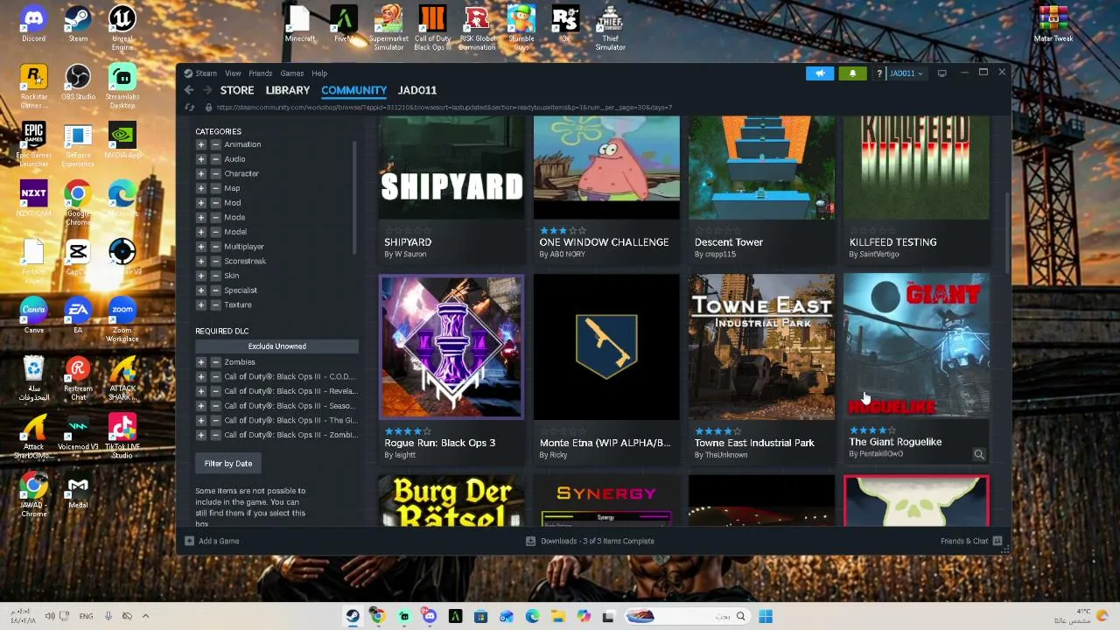Include the Multiplayer category with plus

click(201, 247)
